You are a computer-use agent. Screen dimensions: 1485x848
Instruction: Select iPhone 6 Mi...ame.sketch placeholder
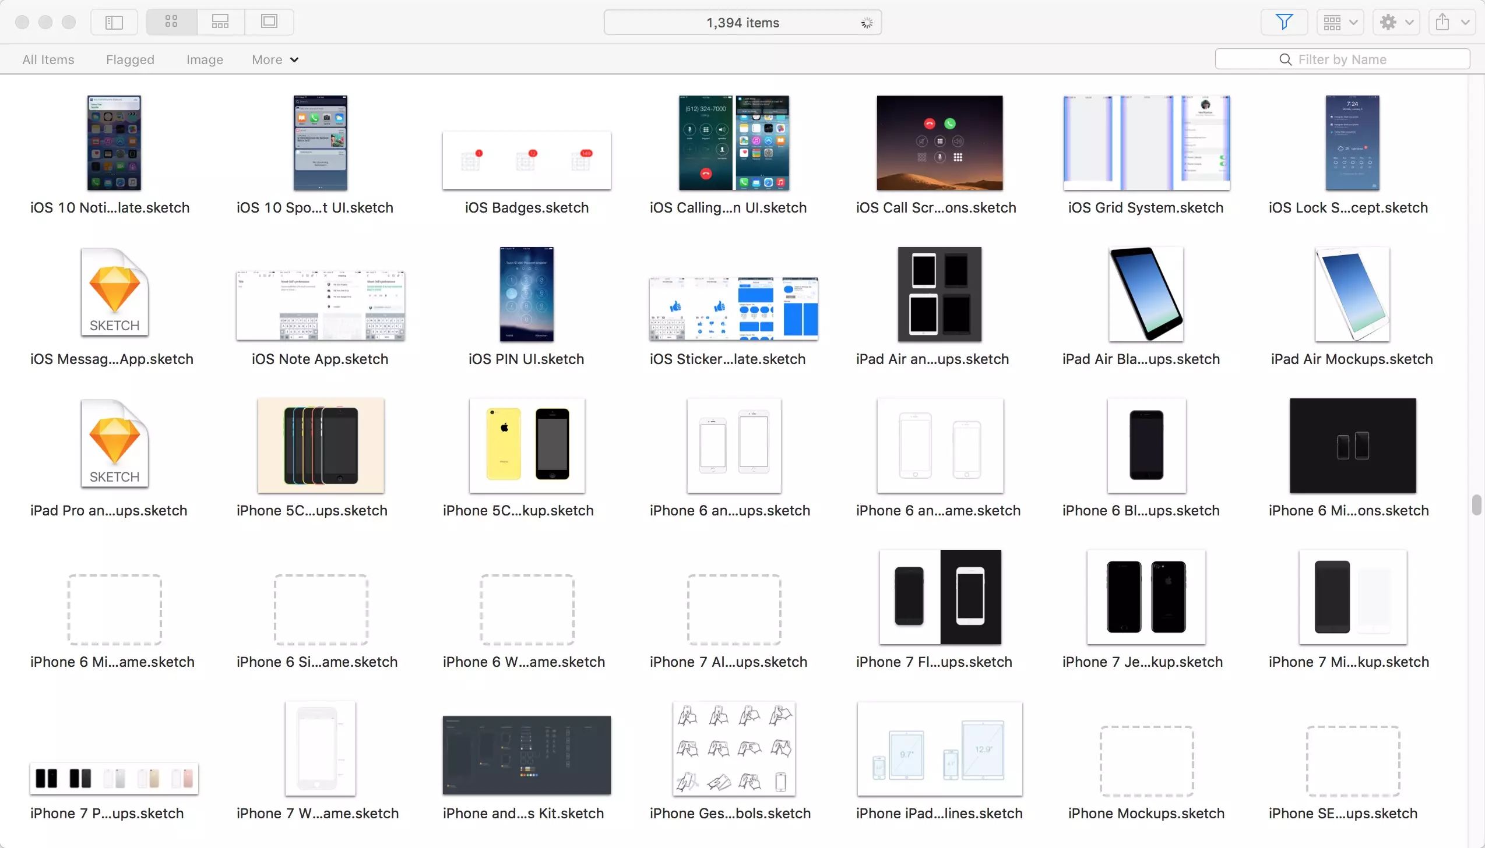(x=114, y=610)
